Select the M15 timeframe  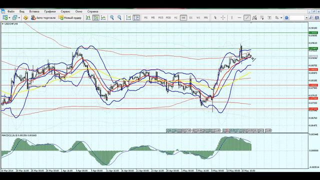pyautogui.click(x=160, y=18)
